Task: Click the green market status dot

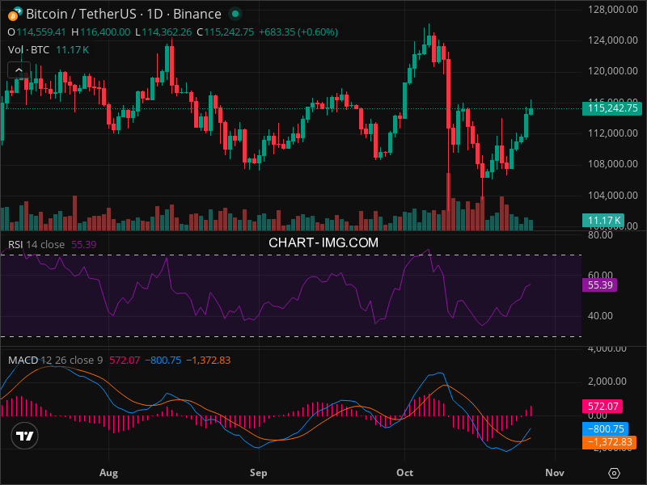Action: click(235, 14)
